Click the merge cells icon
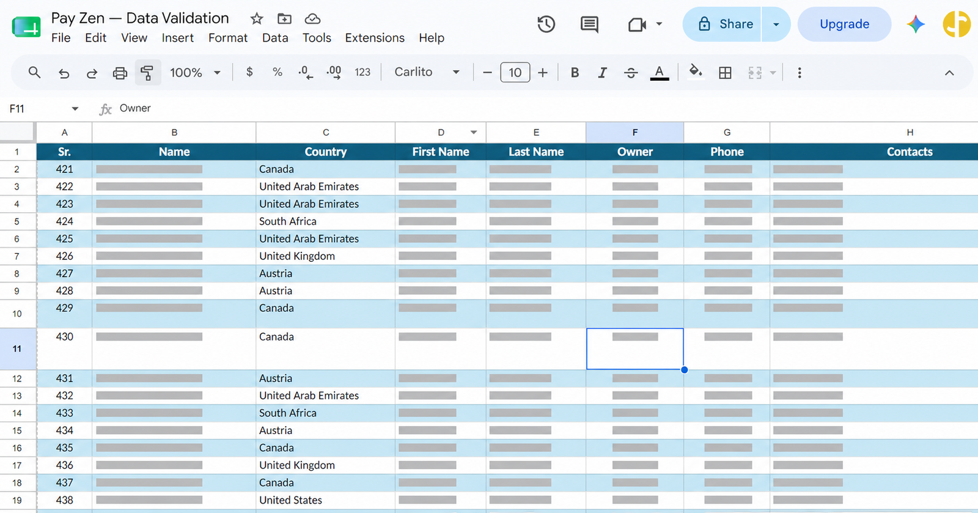Screen dimensions: 978x513 click(x=755, y=73)
